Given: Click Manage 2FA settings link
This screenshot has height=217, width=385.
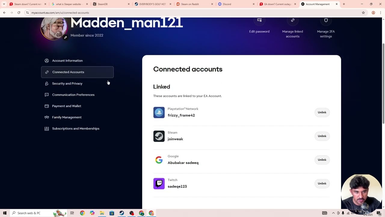Looking at the screenshot, I should [326, 34].
